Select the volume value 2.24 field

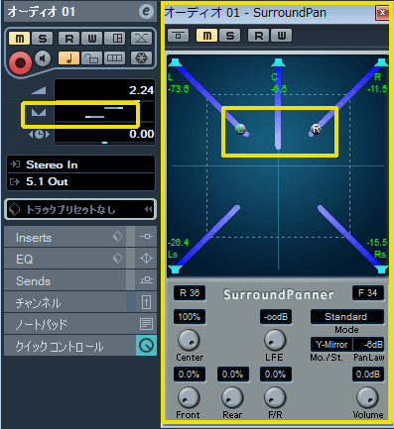(x=104, y=90)
